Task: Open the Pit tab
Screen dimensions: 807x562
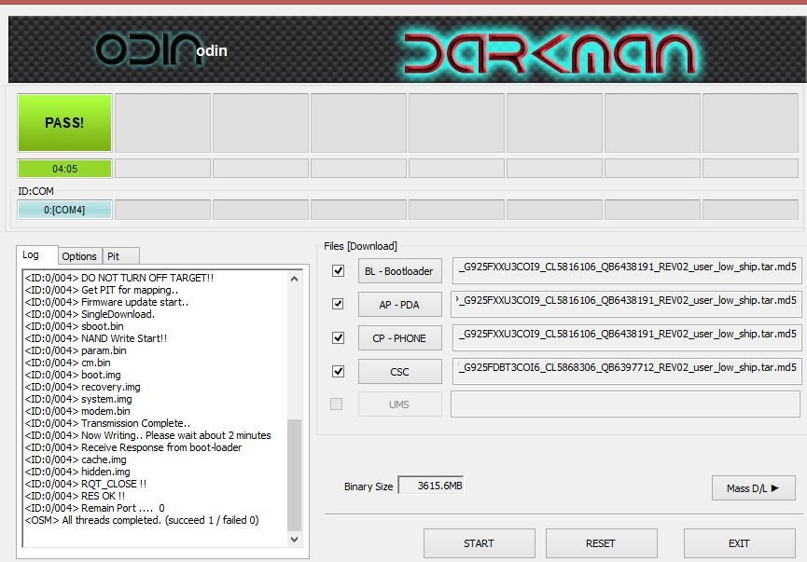Action: [x=120, y=256]
